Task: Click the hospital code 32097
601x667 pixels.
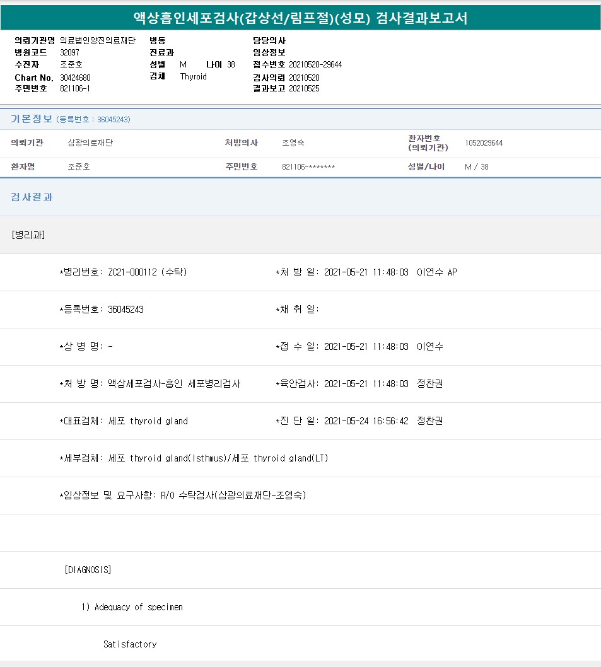Action: pos(69,52)
